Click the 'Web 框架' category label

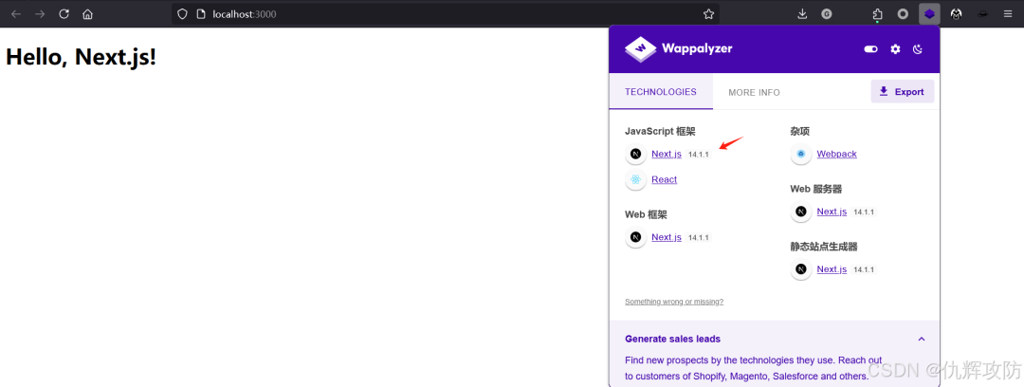[x=646, y=214]
